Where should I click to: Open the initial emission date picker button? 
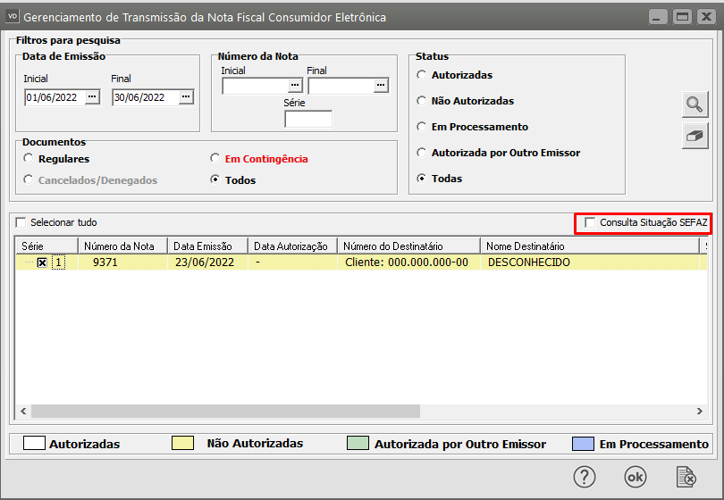[93, 98]
